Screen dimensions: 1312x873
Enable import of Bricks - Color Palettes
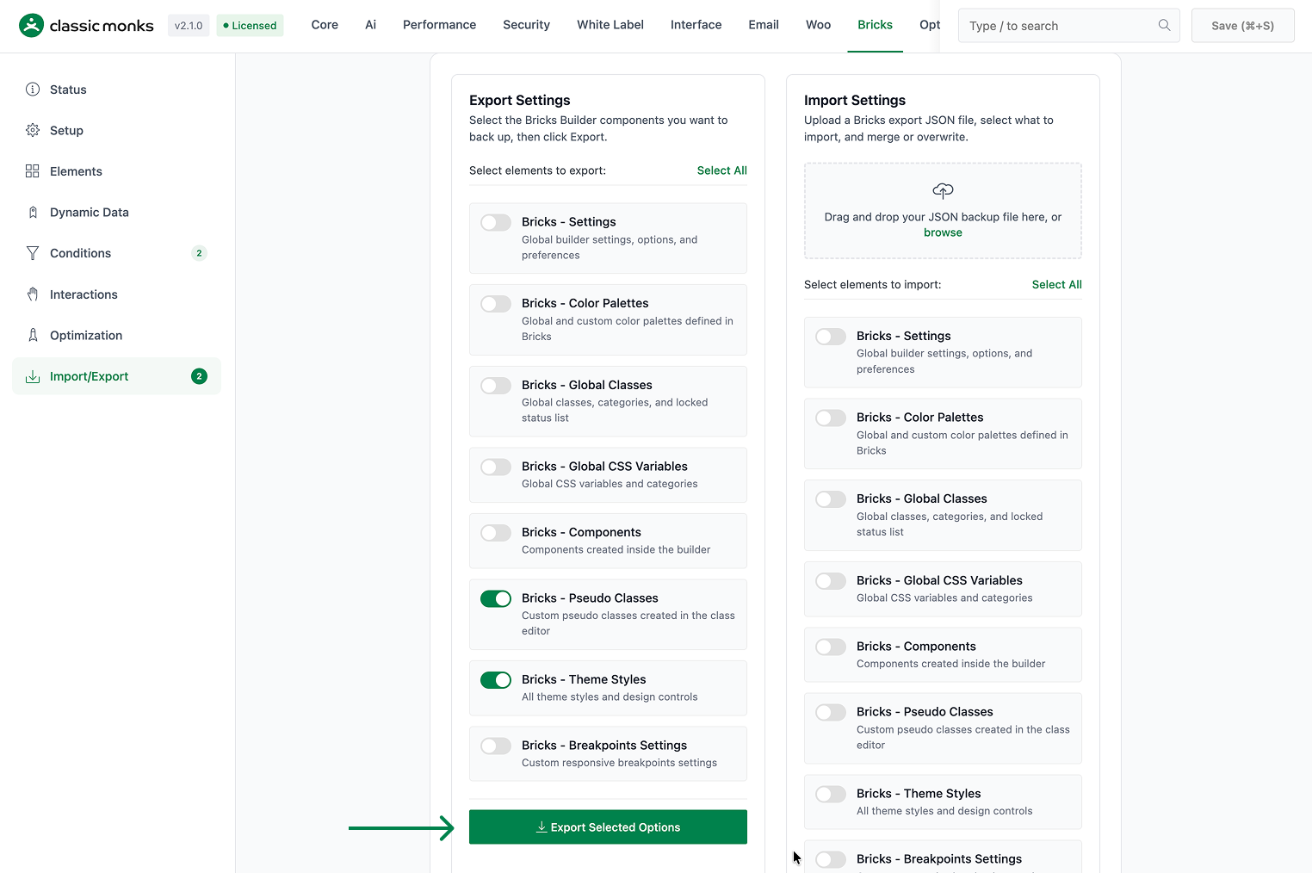(x=831, y=418)
